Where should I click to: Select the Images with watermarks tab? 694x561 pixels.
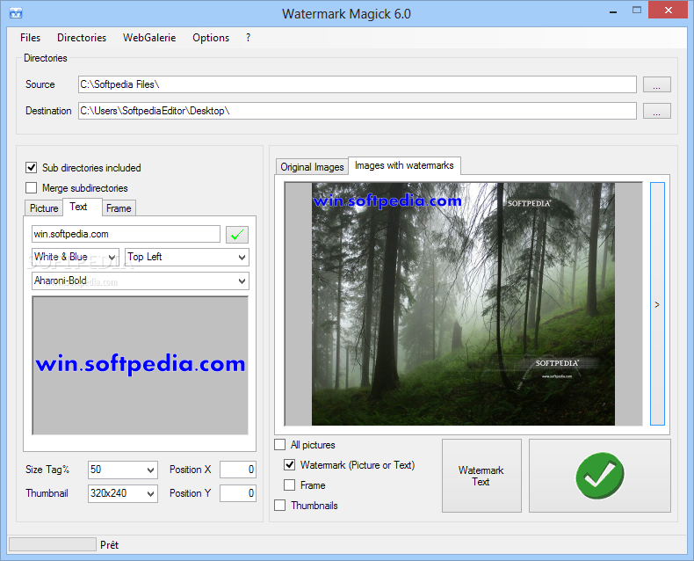[404, 165]
